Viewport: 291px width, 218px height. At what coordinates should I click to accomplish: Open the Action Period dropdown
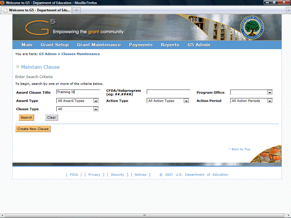pyautogui.click(x=251, y=101)
